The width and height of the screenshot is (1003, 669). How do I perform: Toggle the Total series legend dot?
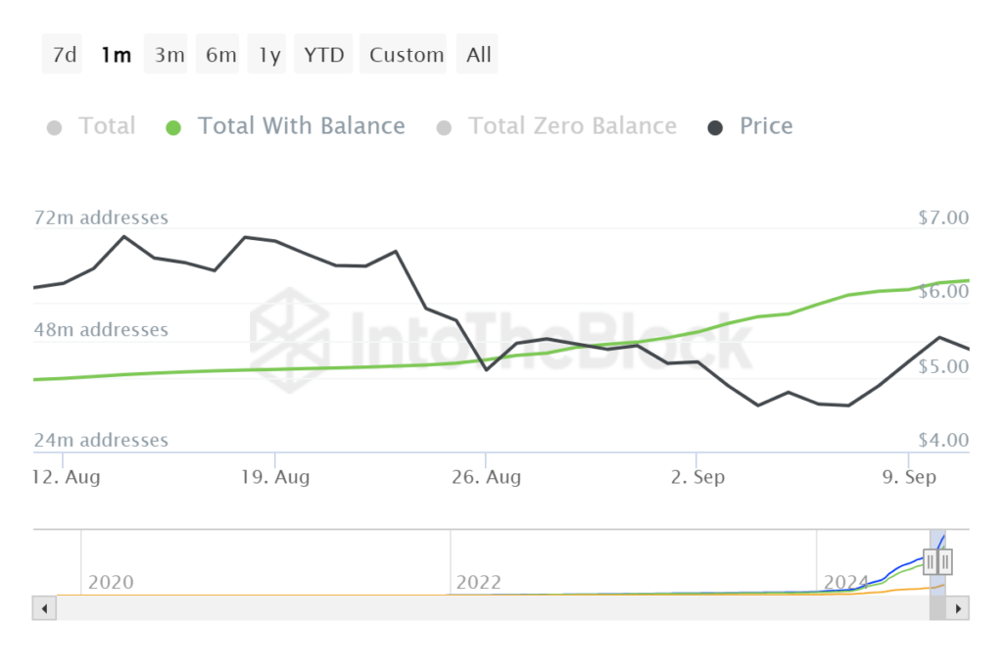tap(55, 128)
